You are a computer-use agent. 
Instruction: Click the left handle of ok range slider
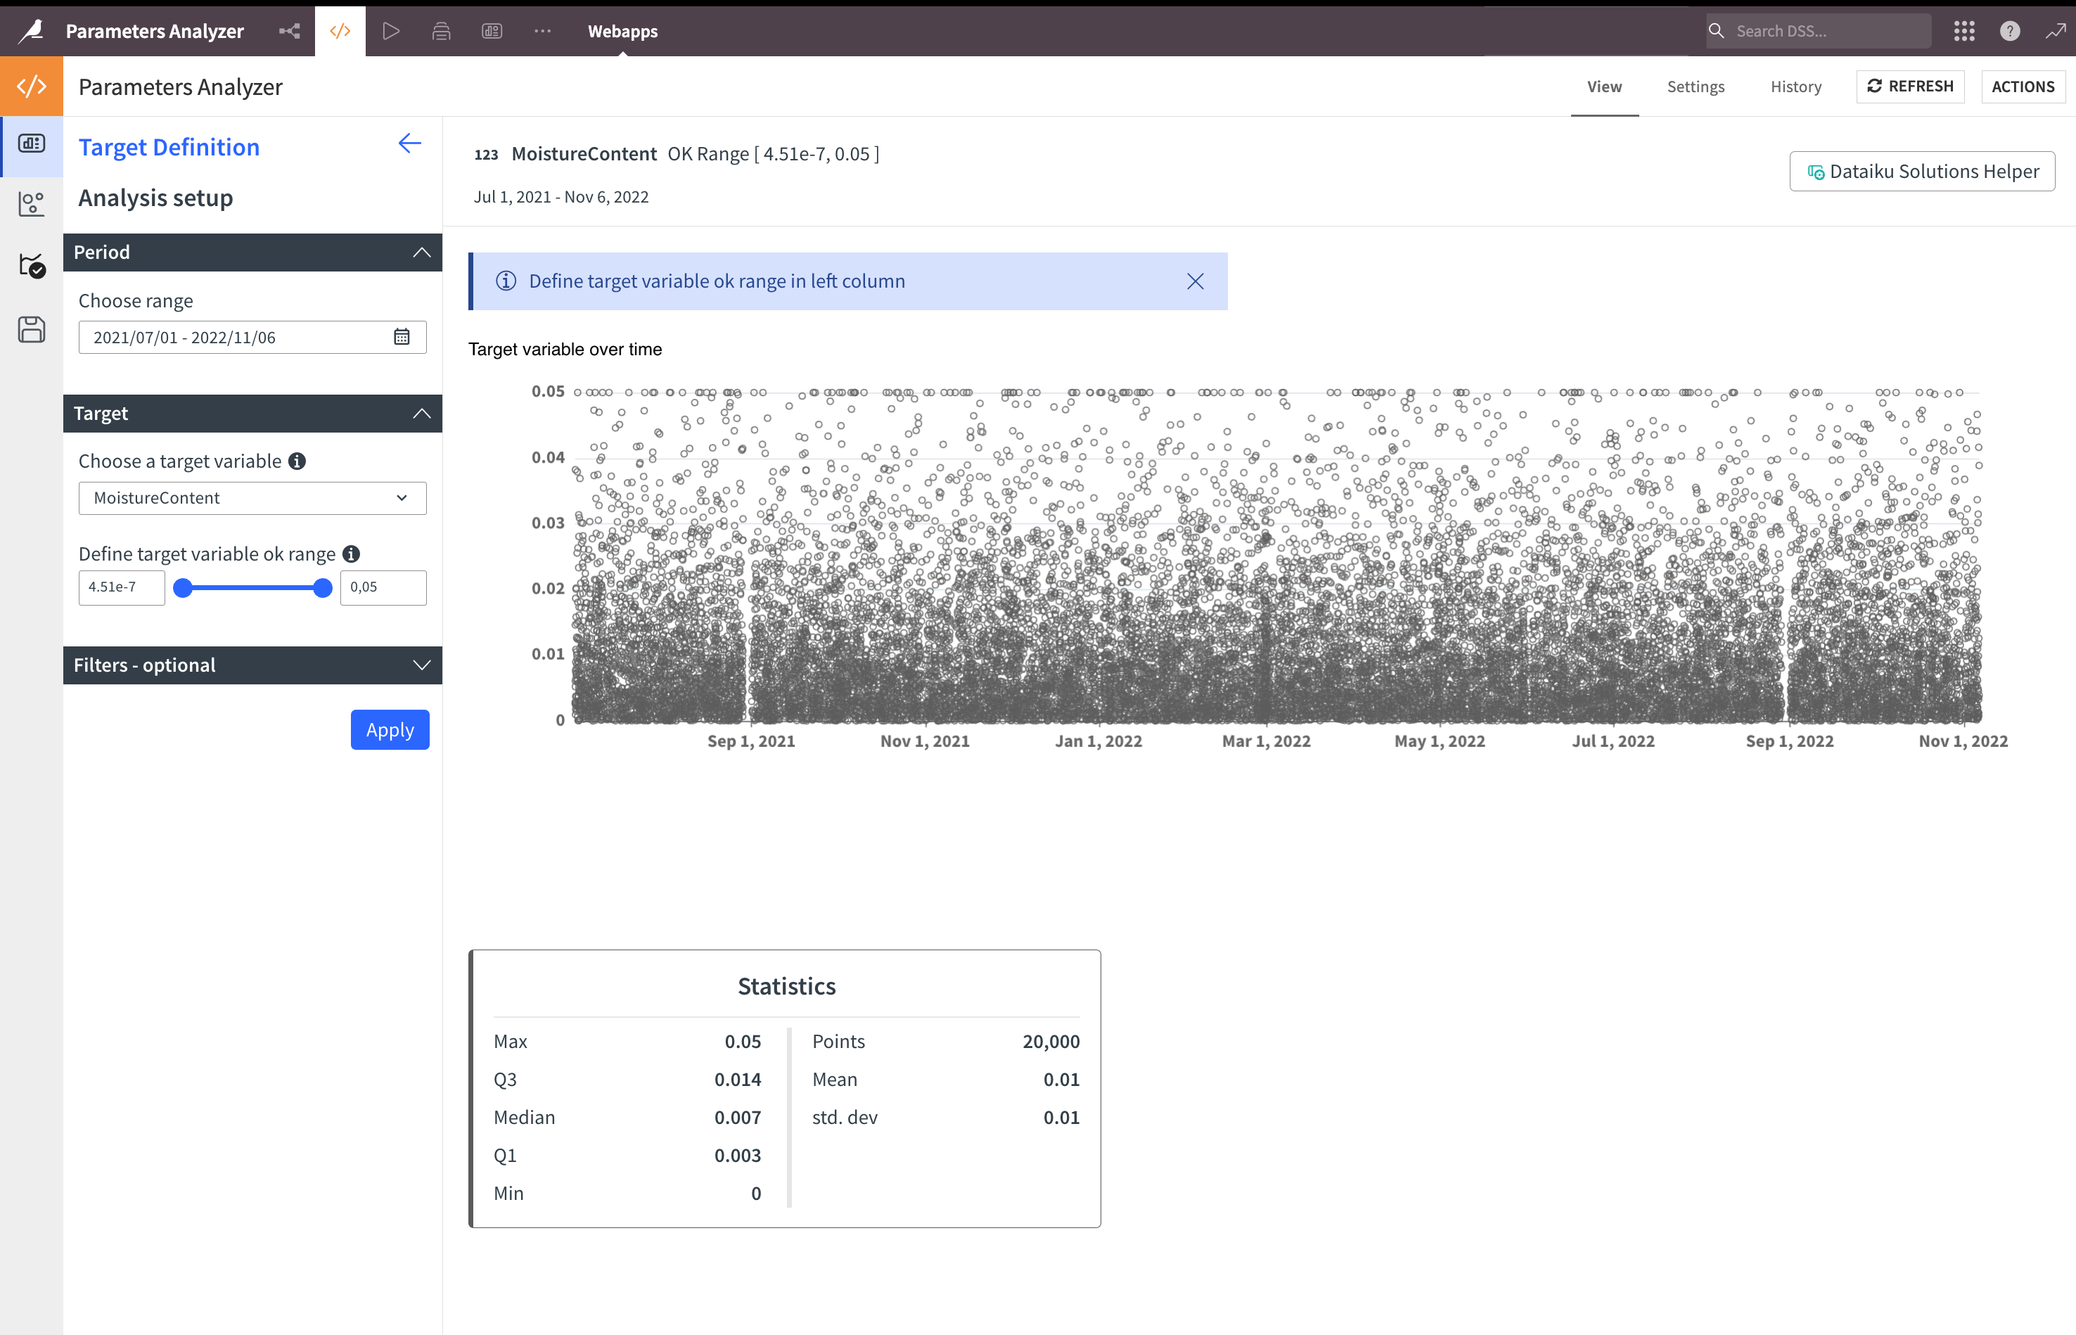183,588
